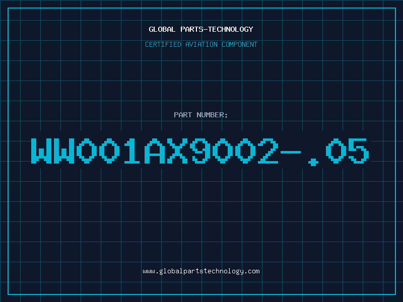The height and width of the screenshot is (302, 403).
Task: Select part number WW001AX9002-.05
Action: [x=200, y=152]
